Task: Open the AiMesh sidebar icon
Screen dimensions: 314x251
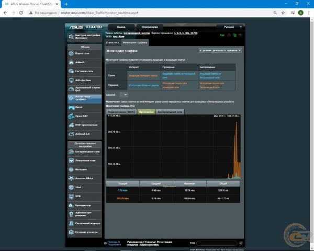Action: [71, 62]
